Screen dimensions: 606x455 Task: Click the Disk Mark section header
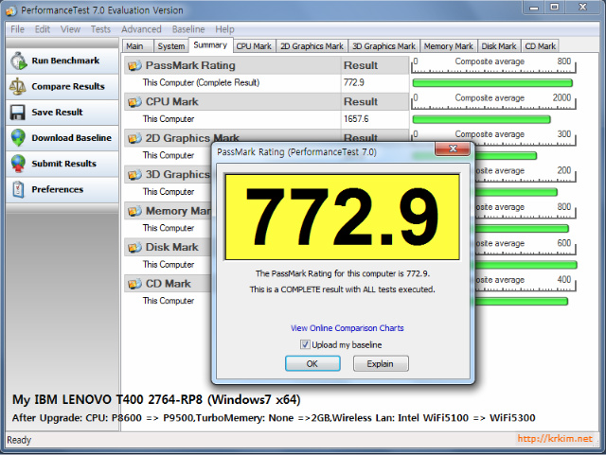pos(169,247)
